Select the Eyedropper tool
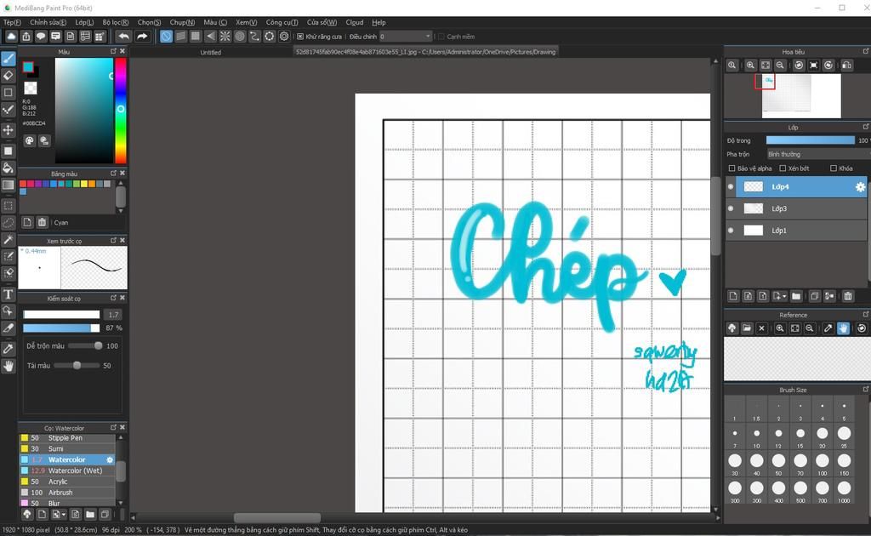The height and width of the screenshot is (536, 871). click(x=9, y=348)
